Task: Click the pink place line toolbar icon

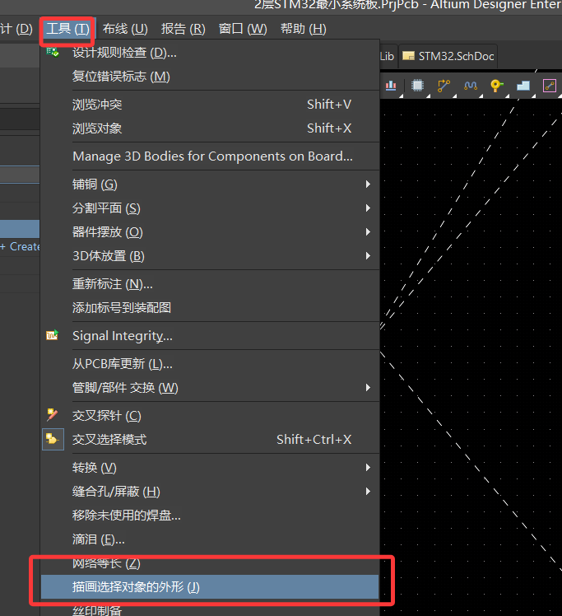Action: 550,86
